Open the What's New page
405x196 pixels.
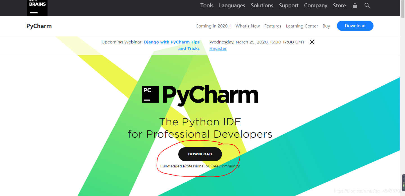click(247, 26)
